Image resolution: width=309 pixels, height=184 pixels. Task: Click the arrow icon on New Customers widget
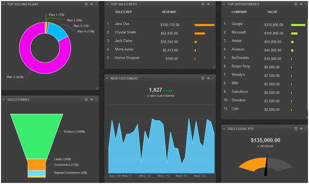click(208, 78)
